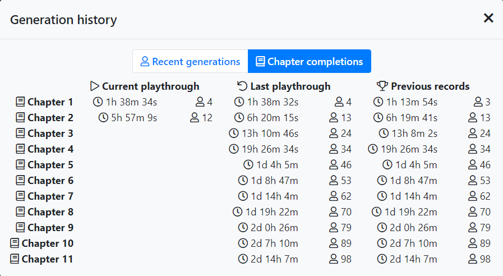Screen dimensions: 503x276
Task: Click the 2d 14h 7m time under Last playthrough
Action: tap(274, 259)
